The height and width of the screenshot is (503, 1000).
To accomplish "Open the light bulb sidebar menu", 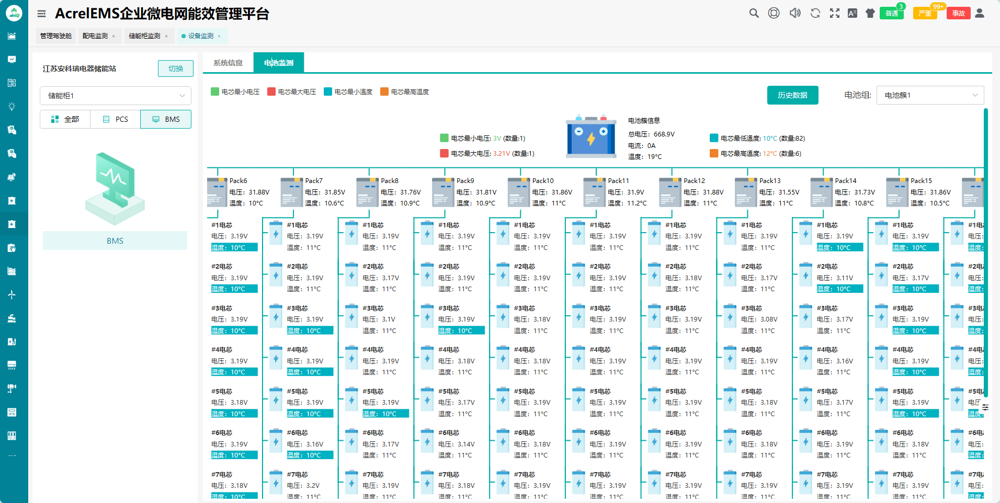I will [12, 106].
